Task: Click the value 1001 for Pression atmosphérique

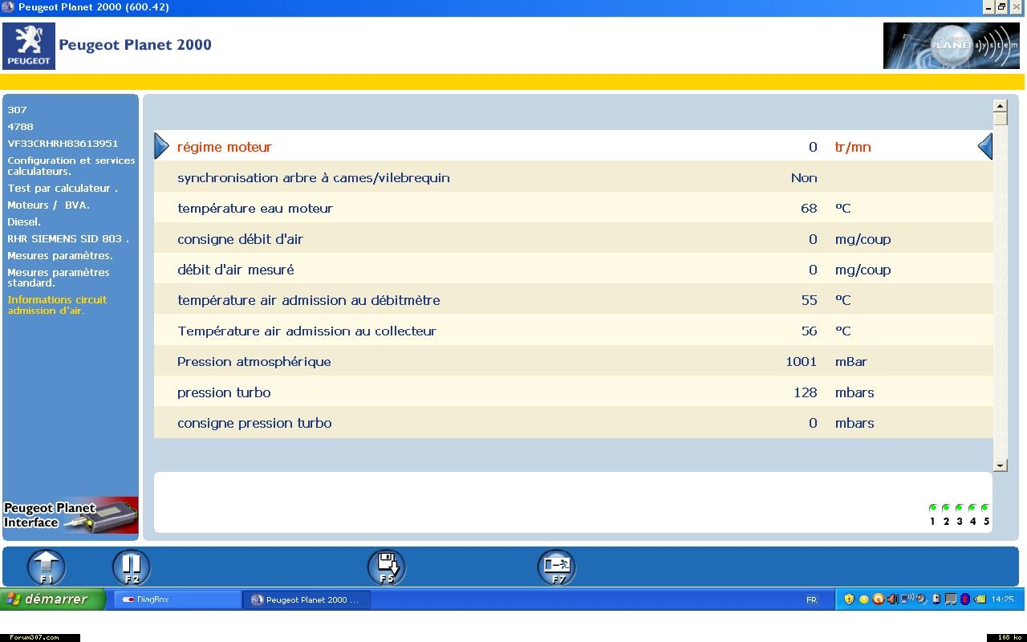Action: coord(802,362)
